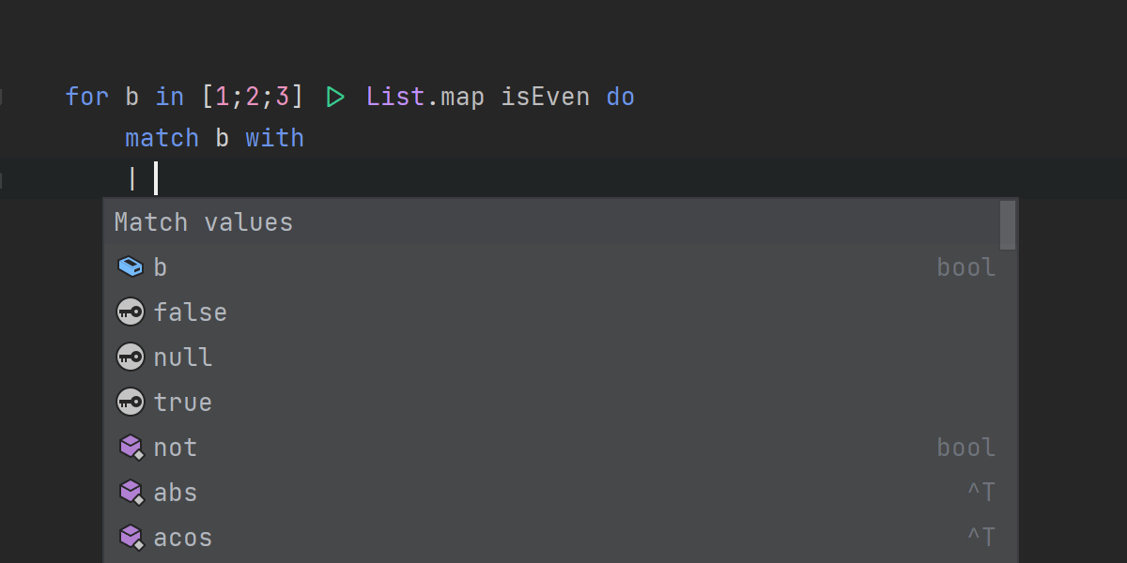1127x563 pixels.
Task: Click the green pipe-forward operator in the code
Action: [x=335, y=97]
